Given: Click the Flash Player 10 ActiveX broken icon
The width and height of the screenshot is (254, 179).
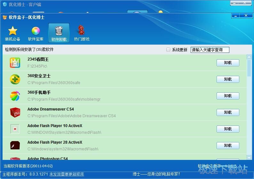Looking at the screenshot, I should (x=15, y=129).
